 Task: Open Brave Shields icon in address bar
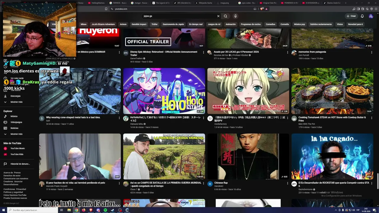pyautogui.click(x=262, y=9)
